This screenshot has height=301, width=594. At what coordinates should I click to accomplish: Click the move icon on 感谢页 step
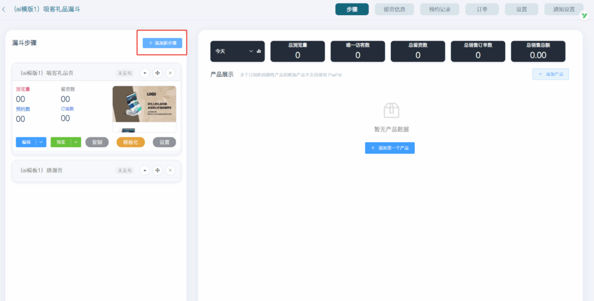tap(157, 171)
